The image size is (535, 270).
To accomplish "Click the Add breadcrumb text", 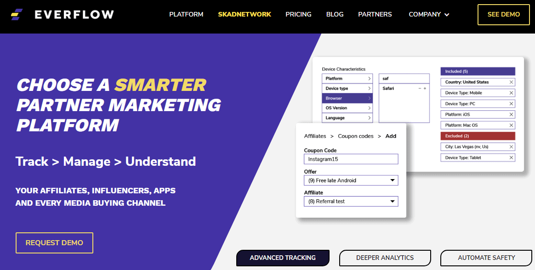I will point(391,136).
